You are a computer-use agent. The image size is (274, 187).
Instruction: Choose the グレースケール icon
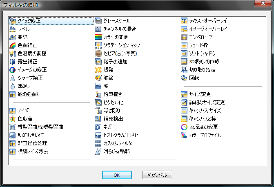[x=98, y=21]
